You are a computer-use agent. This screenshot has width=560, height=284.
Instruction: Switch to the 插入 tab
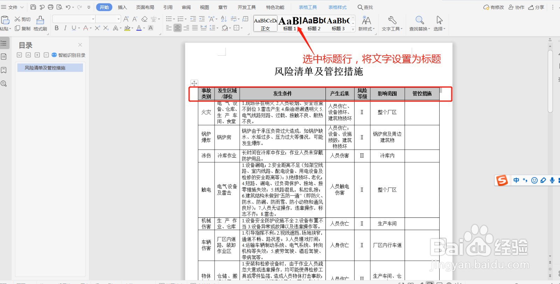(122, 7)
